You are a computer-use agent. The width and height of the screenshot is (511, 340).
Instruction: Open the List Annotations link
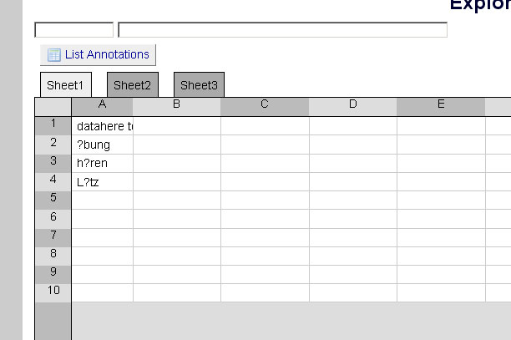[x=107, y=54]
